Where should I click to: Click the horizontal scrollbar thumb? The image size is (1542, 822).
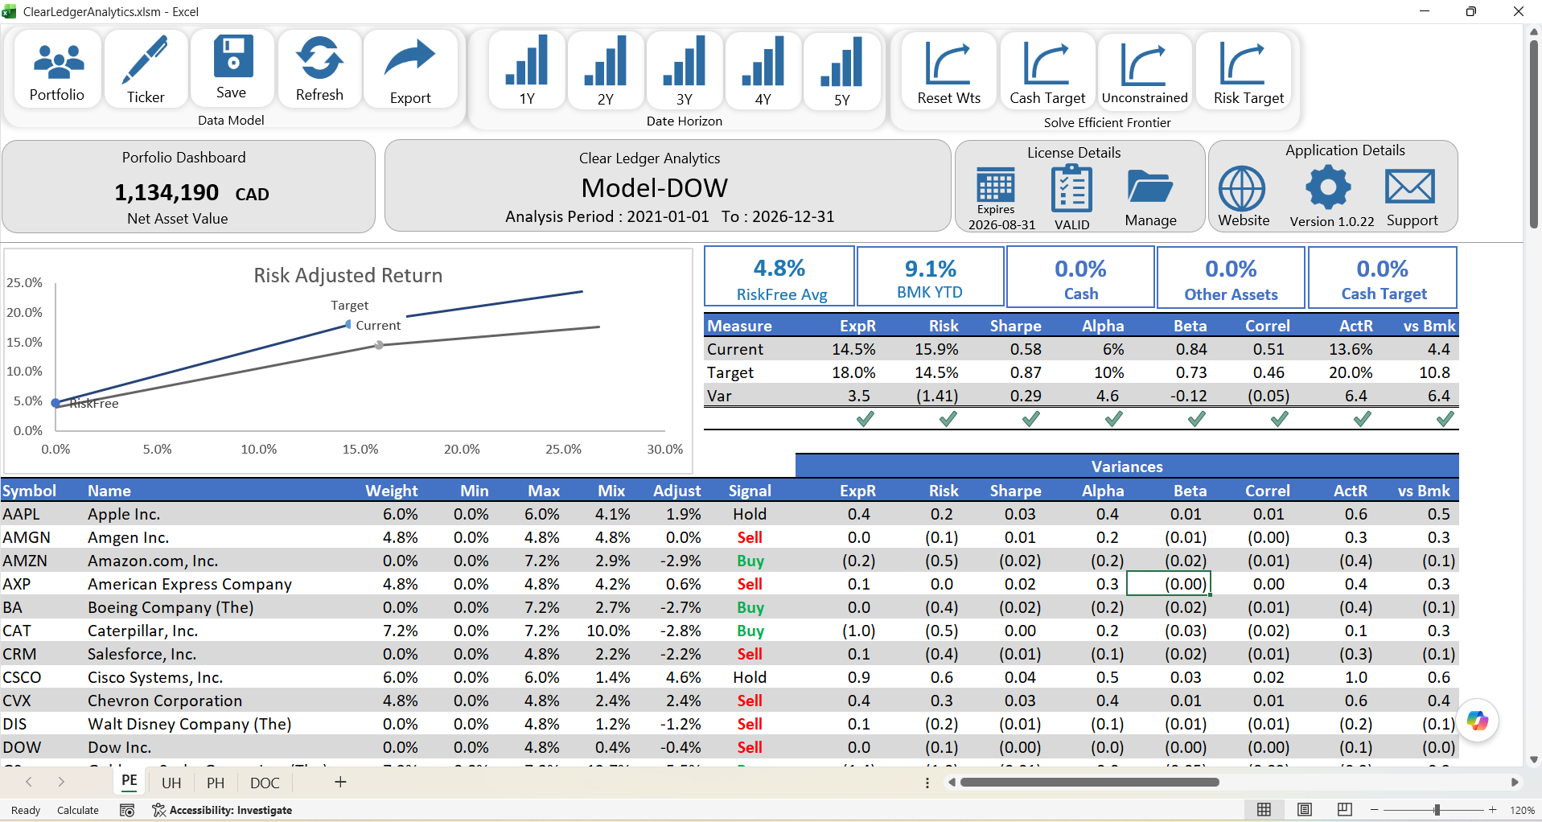1089,782
